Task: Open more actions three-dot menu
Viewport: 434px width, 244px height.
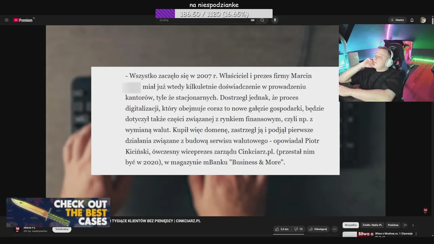Action: (x=335, y=229)
